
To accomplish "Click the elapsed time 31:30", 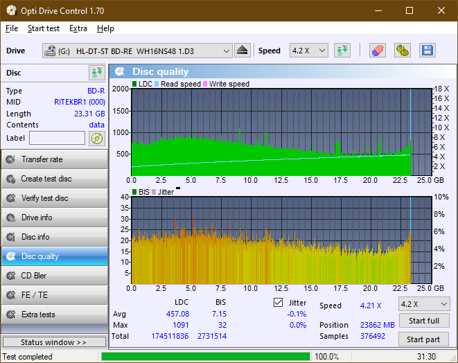I will (426, 357).
